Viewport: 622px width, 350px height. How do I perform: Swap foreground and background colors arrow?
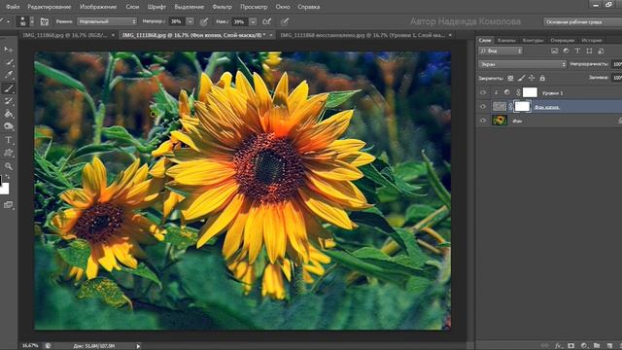click(x=8, y=177)
